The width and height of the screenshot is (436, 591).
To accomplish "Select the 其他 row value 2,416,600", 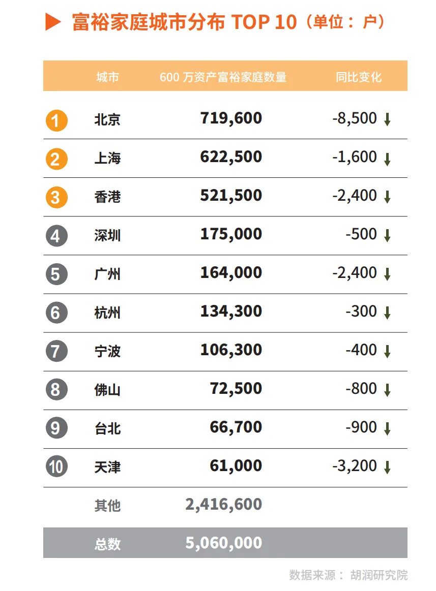I will point(223,505).
